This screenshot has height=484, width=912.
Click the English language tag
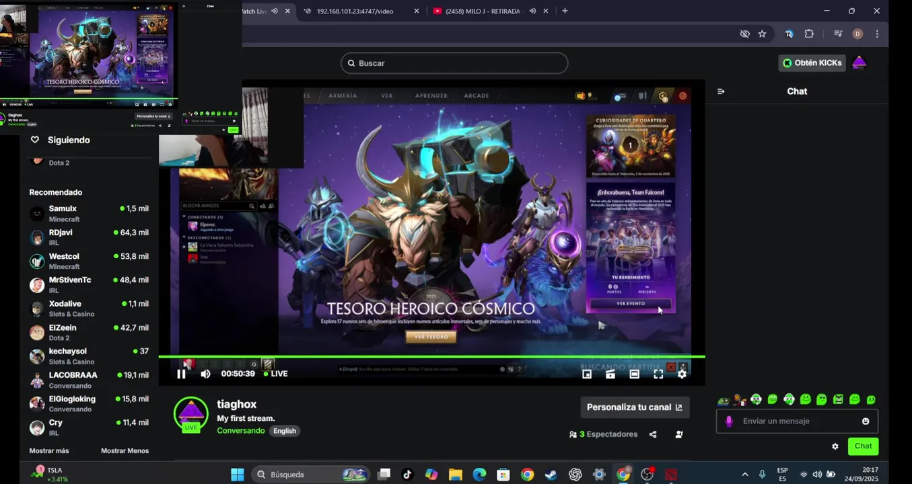point(285,431)
